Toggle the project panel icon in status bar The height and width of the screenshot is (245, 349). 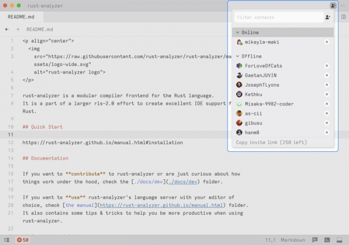pos(6,240)
